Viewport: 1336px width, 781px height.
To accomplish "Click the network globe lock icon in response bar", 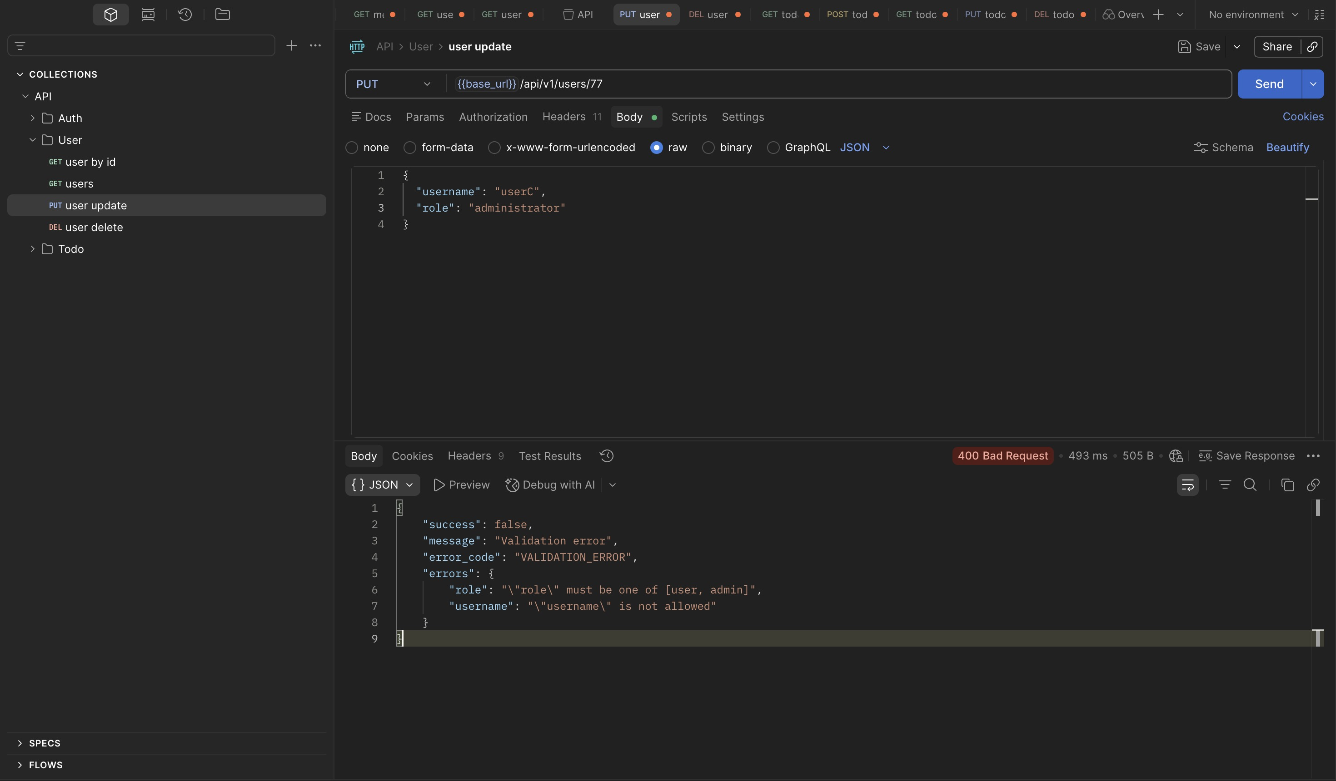I will click(x=1176, y=456).
